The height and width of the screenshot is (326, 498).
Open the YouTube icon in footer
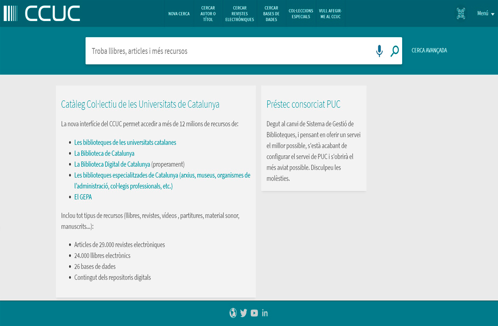click(254, 313)
